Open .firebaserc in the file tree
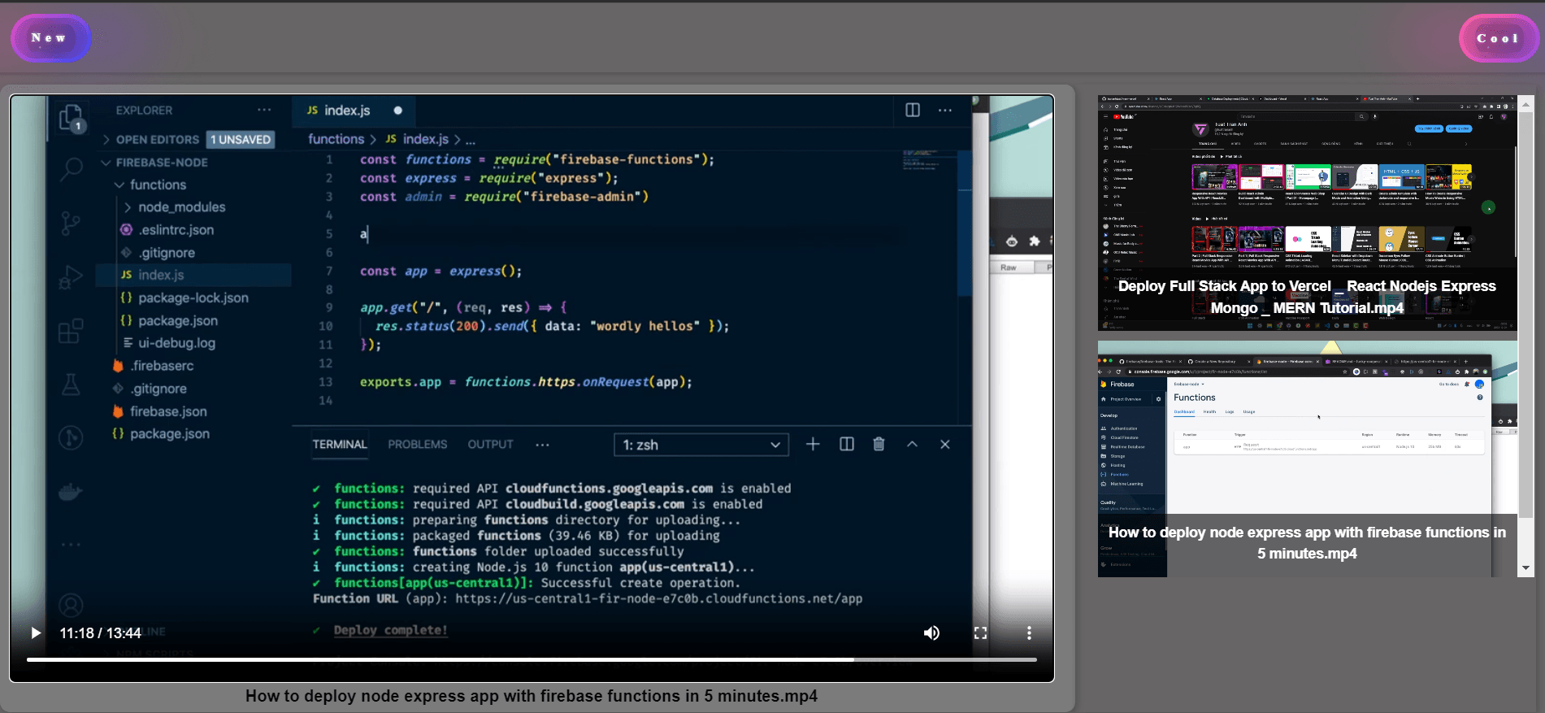 click(163, 366)
